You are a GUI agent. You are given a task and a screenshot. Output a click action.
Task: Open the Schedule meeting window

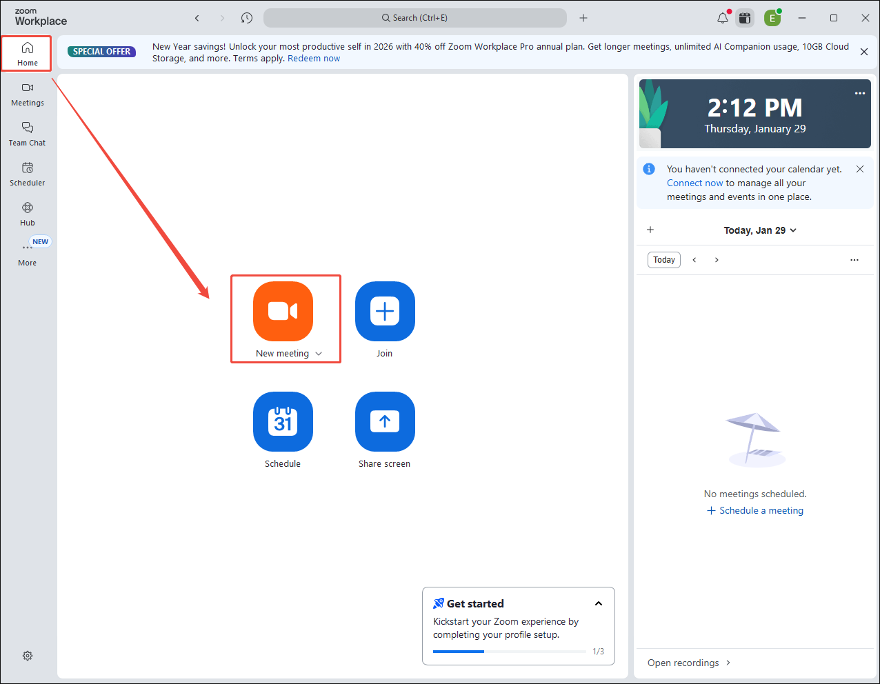coord(283,422)
